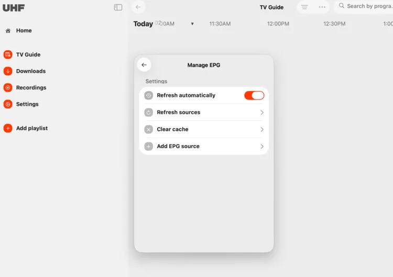Select TV Guide in sidebar
393x277 pixels.
click(x=28, y=54)
